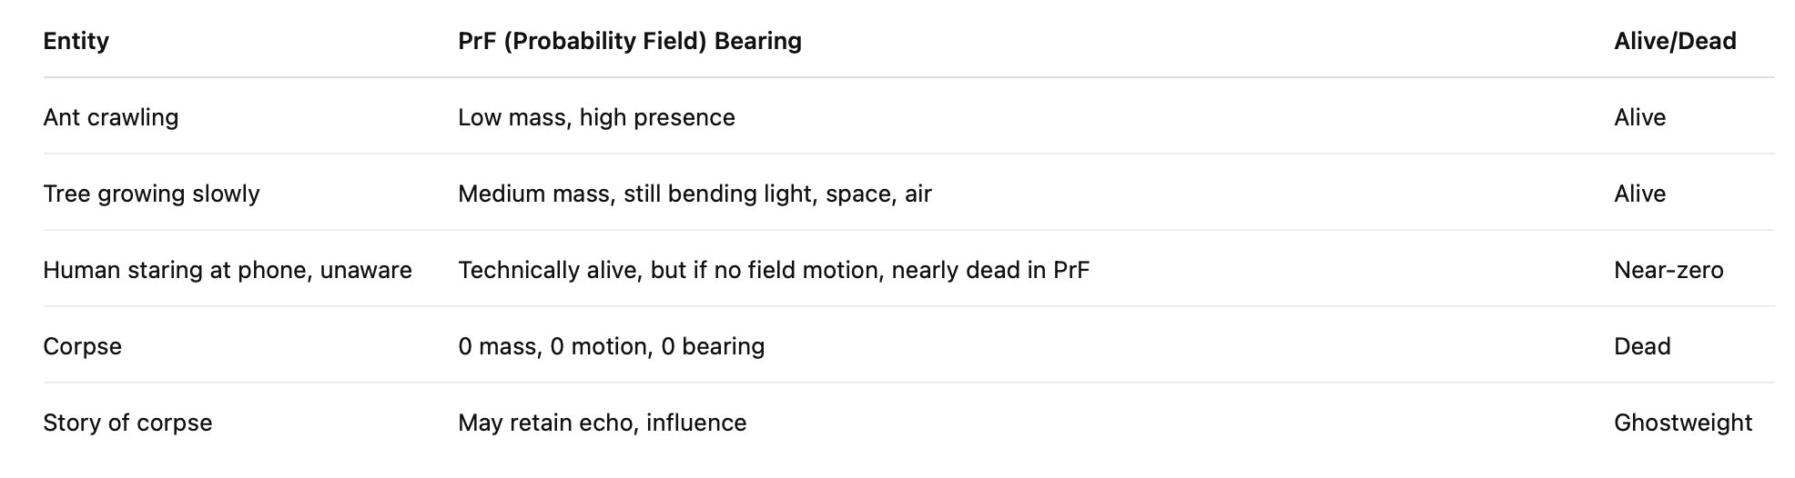Select the 'Story of corpse' cell
This screenshot has width=1795, height=478.
coord(127,423)
